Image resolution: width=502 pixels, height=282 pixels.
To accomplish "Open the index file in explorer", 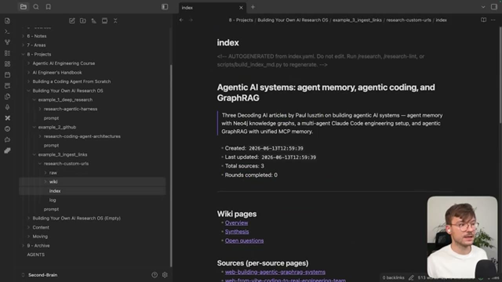I will [55, 191].
